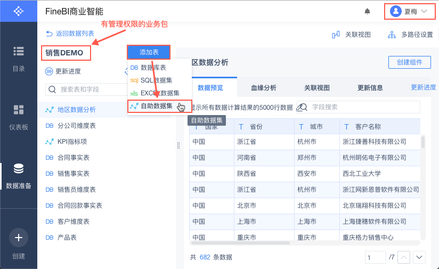This screenshot has height=269, width=439.
Task: Switch to the 更新信息 tab
Action: (370, 87)
